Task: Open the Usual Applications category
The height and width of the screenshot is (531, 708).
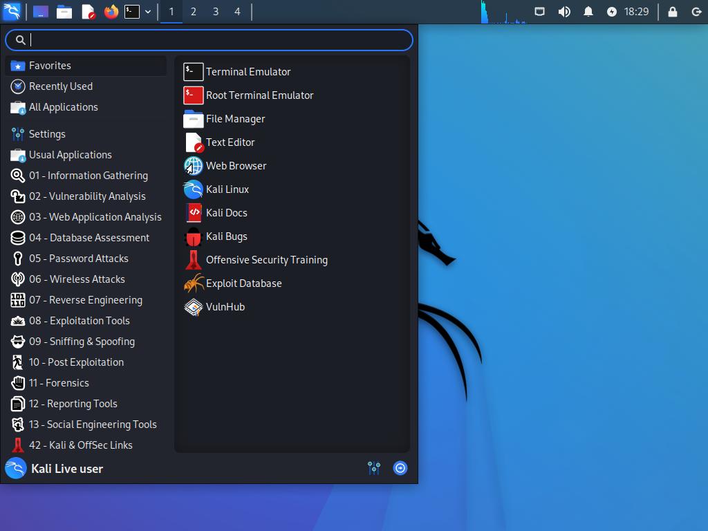Action: [x=86, y=155]
